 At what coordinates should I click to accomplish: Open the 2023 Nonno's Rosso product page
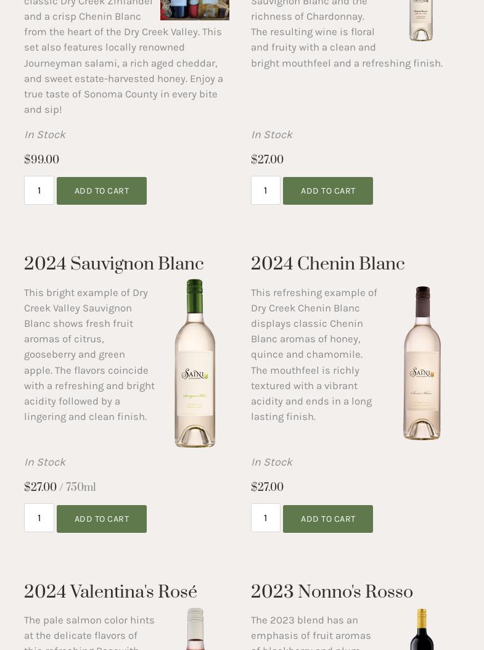[x=332, y=592]
